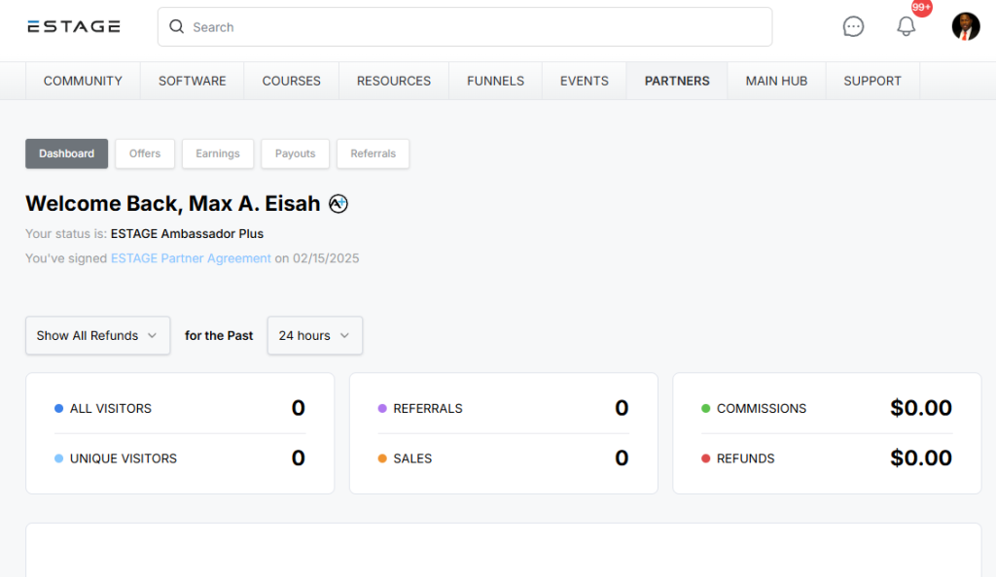View the Referrals tab
The image size is (996, 577).
pos(373,153)
